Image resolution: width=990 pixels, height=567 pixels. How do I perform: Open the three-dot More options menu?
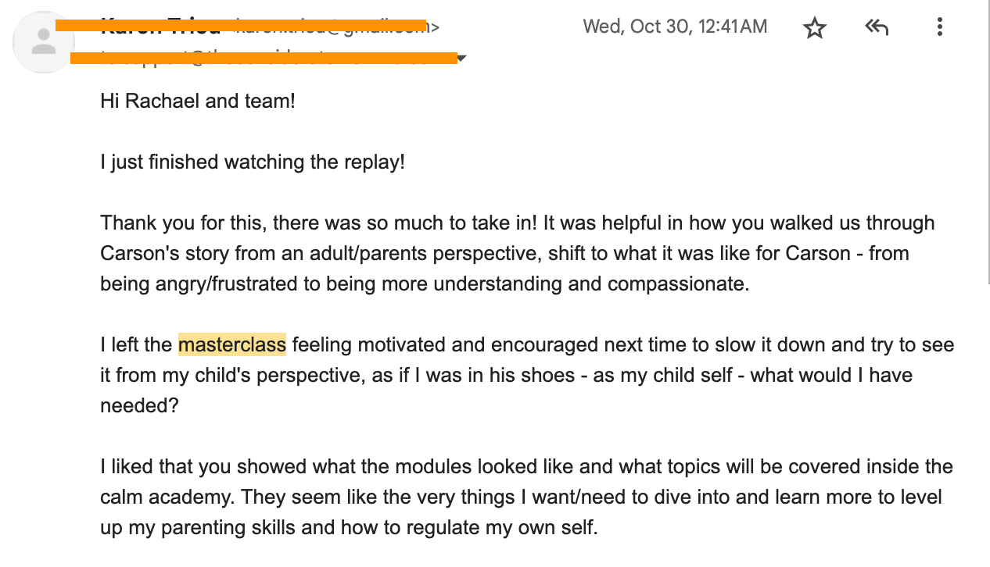939,28
